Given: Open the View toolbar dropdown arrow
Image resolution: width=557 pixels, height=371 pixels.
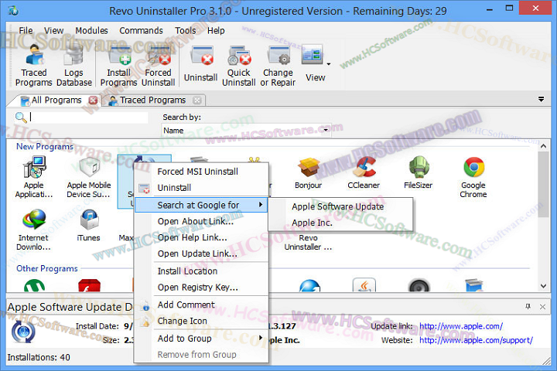Looking at the screenshot, I should (x=329, y=64).
